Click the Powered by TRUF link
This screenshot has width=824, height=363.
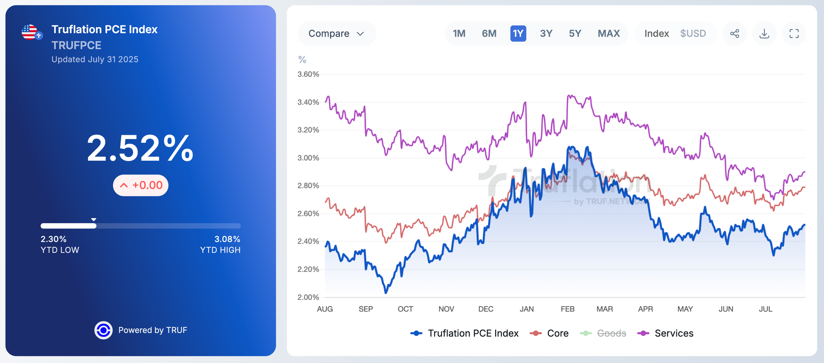(x=152, y=330)
